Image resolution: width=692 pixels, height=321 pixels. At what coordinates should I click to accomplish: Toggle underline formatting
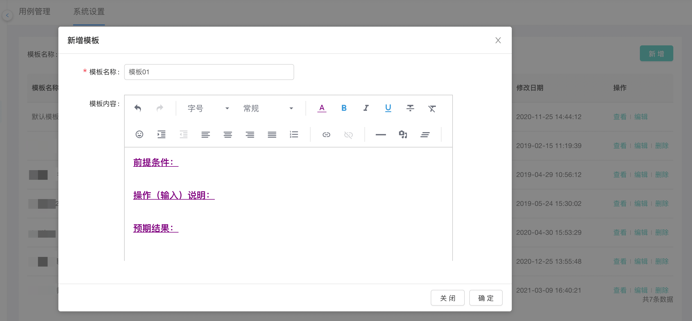(388, 108)
